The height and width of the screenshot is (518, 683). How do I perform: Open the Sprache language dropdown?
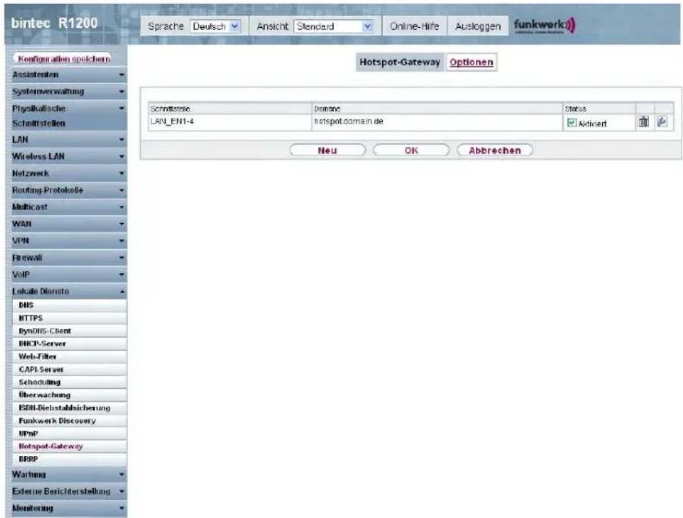click(x=215, y=27)
